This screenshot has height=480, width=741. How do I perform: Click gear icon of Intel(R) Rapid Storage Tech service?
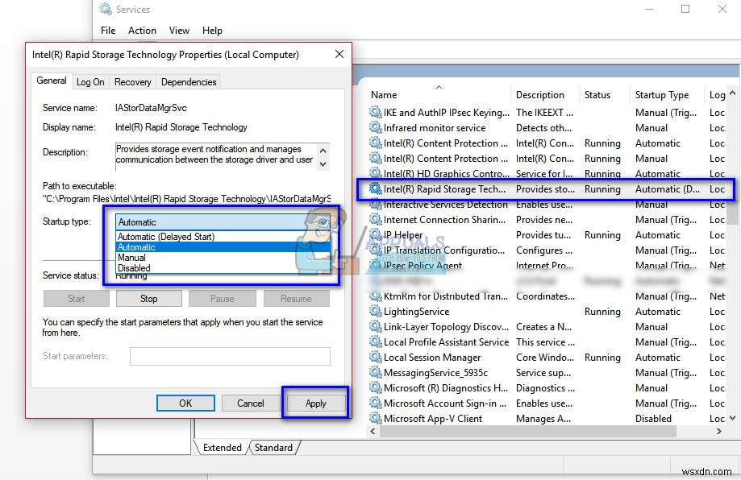(x=375, y=188)
